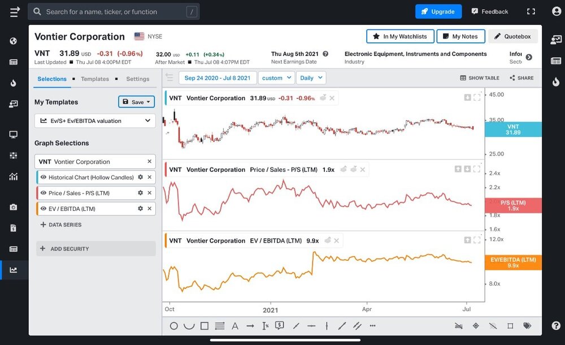Switch to the Templates tab
Screen dimensions: 565x345
pos(95,79)
